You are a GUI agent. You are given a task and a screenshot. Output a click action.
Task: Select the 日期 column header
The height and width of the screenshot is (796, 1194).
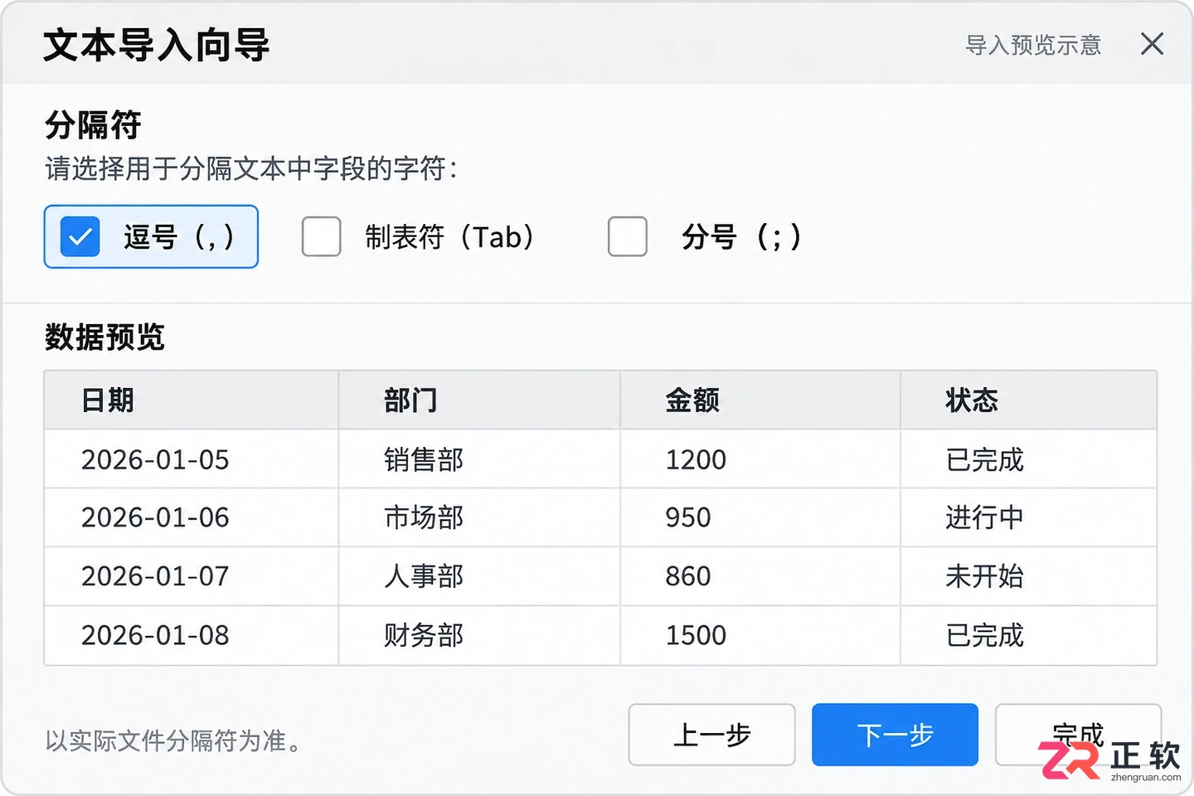pos(192,400)
